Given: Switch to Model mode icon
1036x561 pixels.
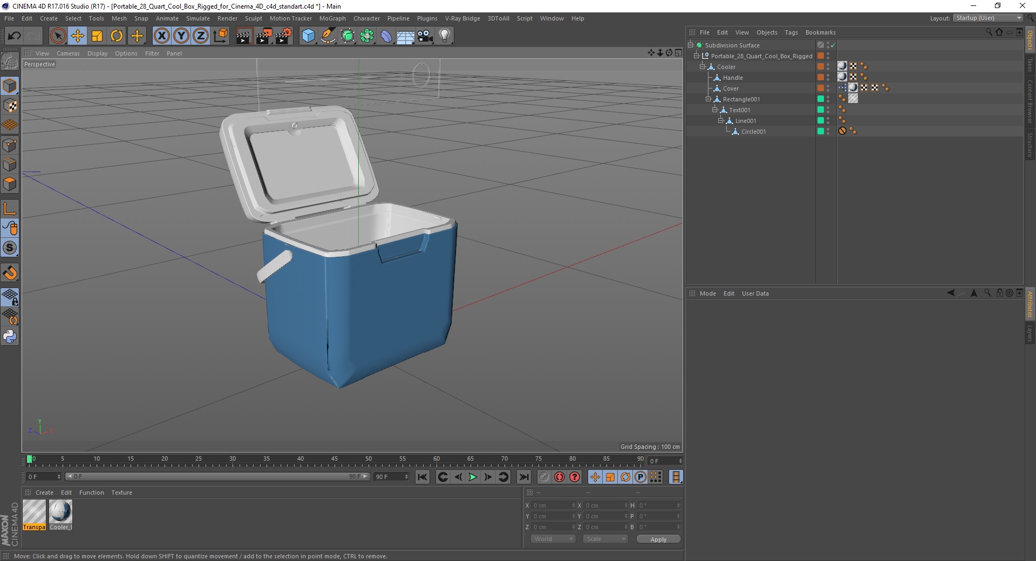Looking at the screenshot, I should click(x=10, y=86).
